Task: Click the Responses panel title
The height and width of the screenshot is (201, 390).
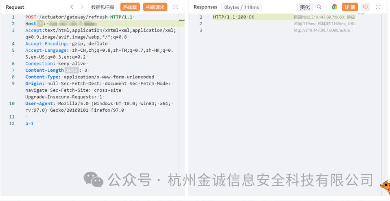Action: click(x=205, y=7)
